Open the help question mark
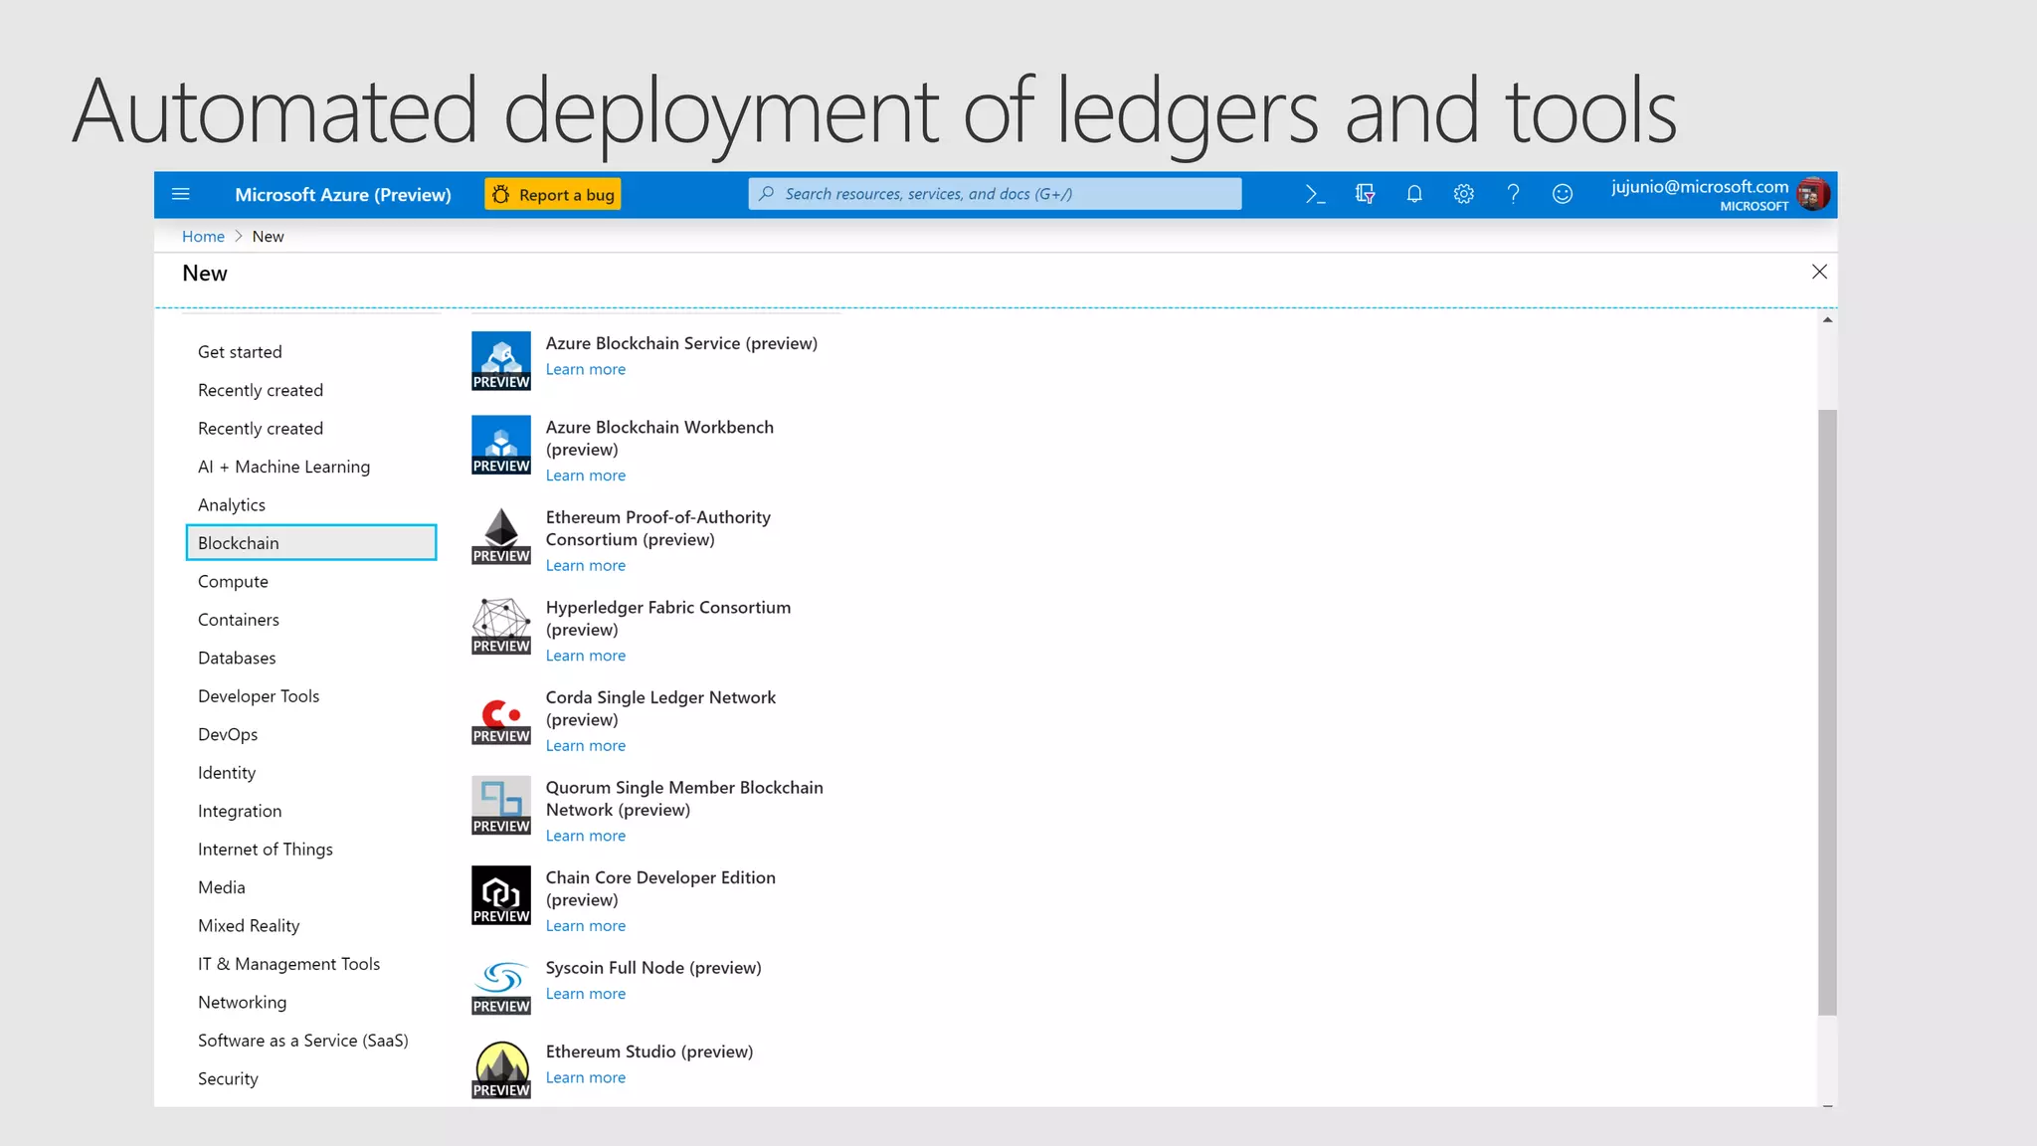 point(1513,194)
